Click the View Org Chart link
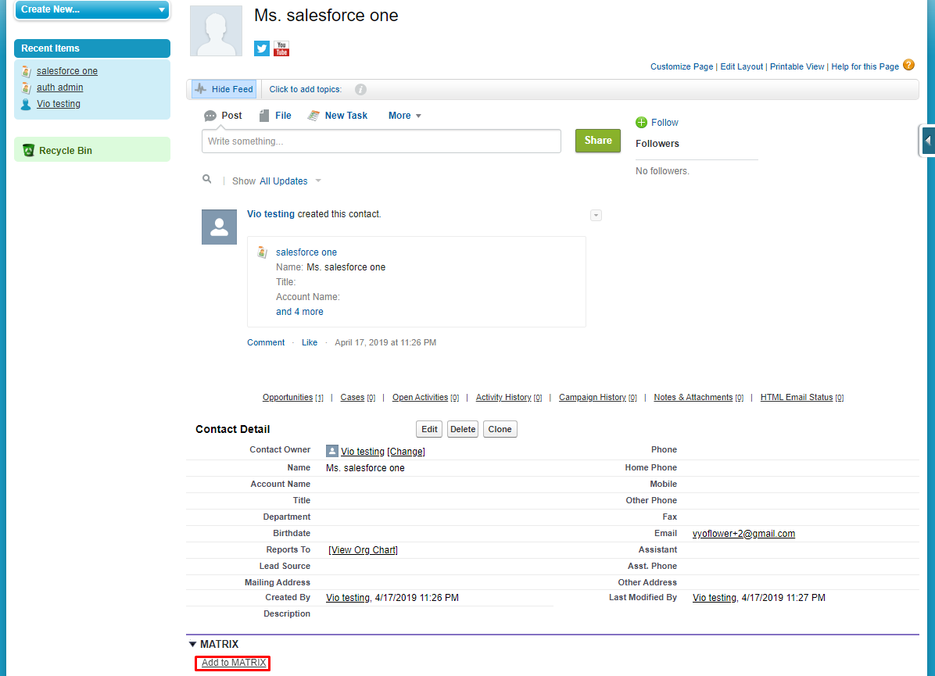 (x=364, y=550)
